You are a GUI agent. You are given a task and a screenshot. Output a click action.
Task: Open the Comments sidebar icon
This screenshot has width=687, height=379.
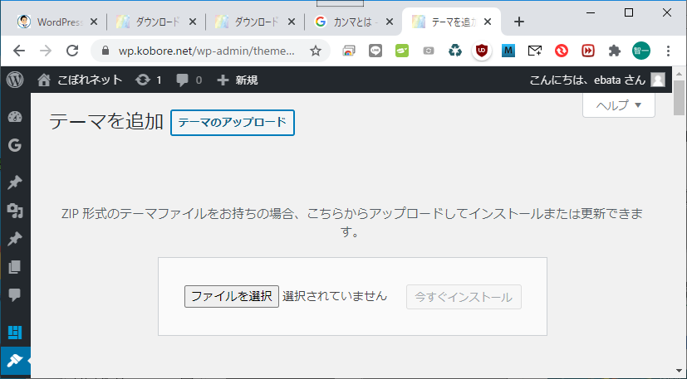coord(14,295)
